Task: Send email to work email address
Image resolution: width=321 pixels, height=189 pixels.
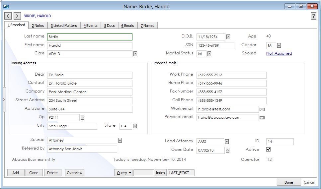Action: 262,109
